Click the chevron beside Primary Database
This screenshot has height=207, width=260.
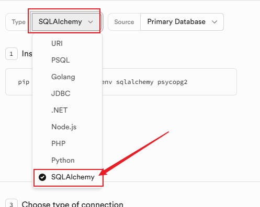pyautogui.click(x=214, y=22)
